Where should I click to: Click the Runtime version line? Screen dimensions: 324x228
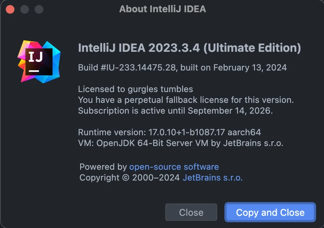tap(169, 132)
